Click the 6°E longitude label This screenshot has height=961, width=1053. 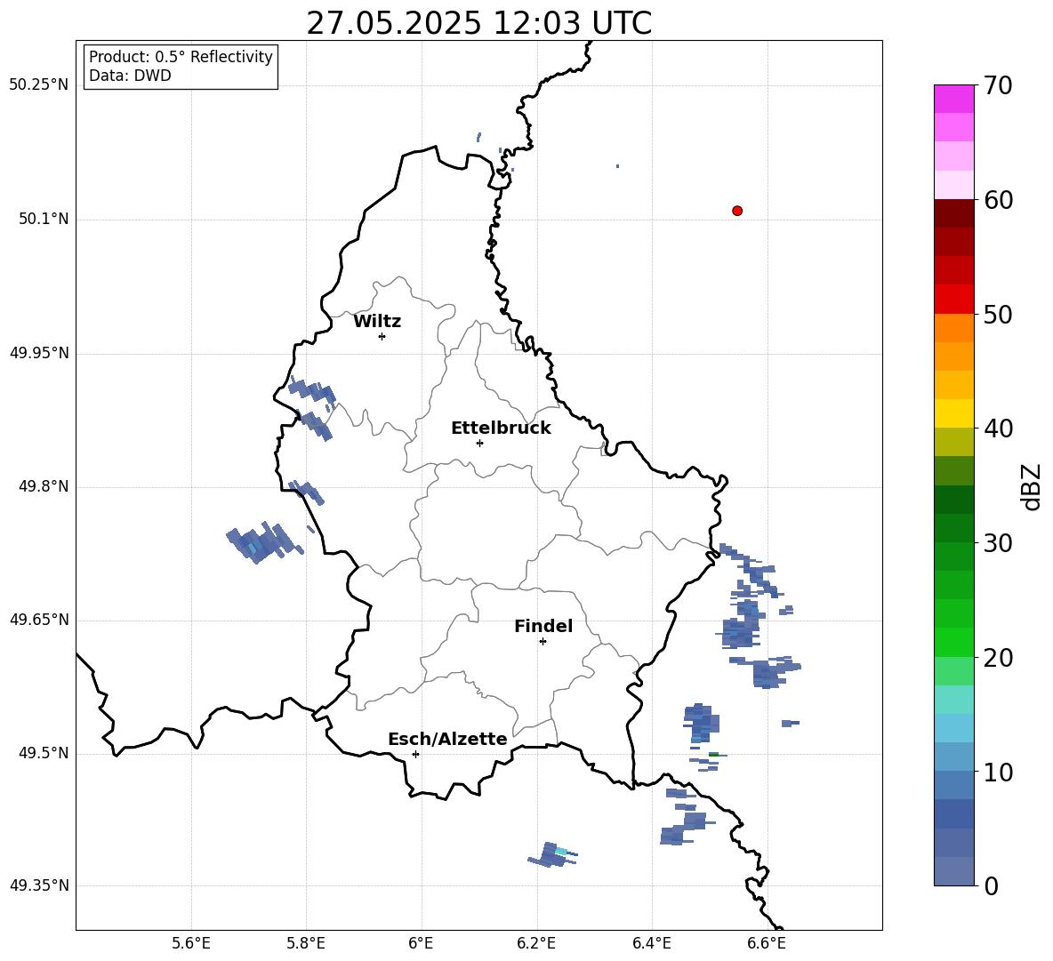tap(421, 943)
